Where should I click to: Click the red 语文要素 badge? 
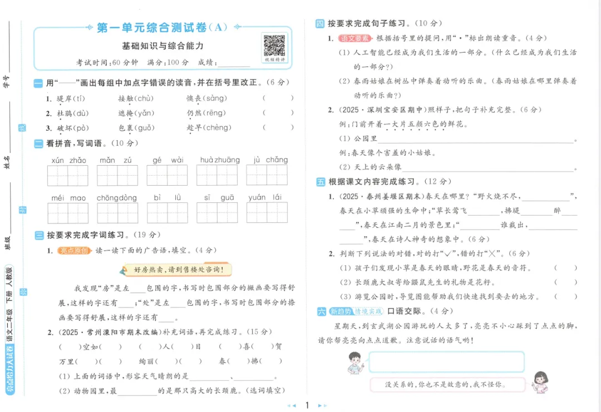(355, 38)
